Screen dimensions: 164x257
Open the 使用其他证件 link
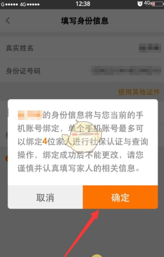click(139, 92)
